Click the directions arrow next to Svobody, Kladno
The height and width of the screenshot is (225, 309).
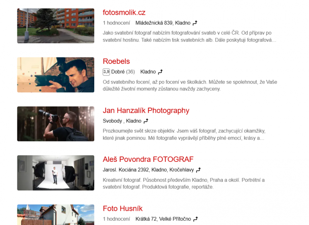point(146,121)
